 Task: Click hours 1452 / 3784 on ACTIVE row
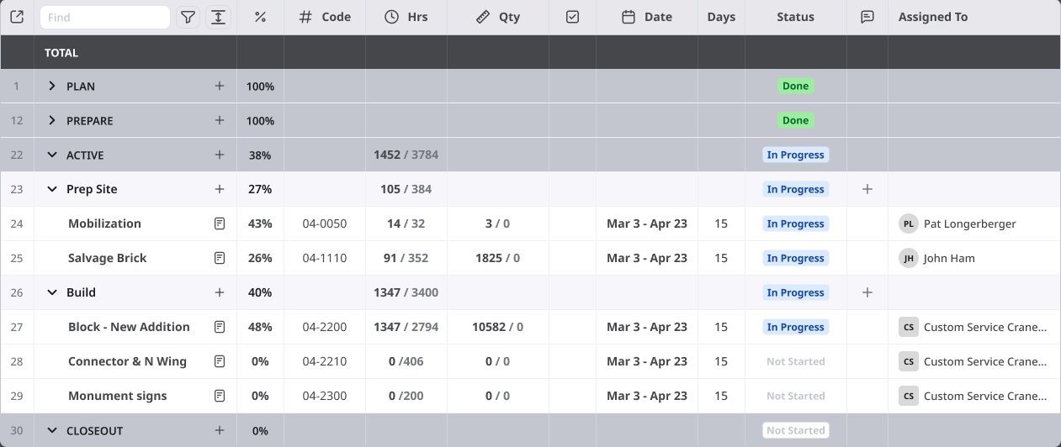point(406,155)
